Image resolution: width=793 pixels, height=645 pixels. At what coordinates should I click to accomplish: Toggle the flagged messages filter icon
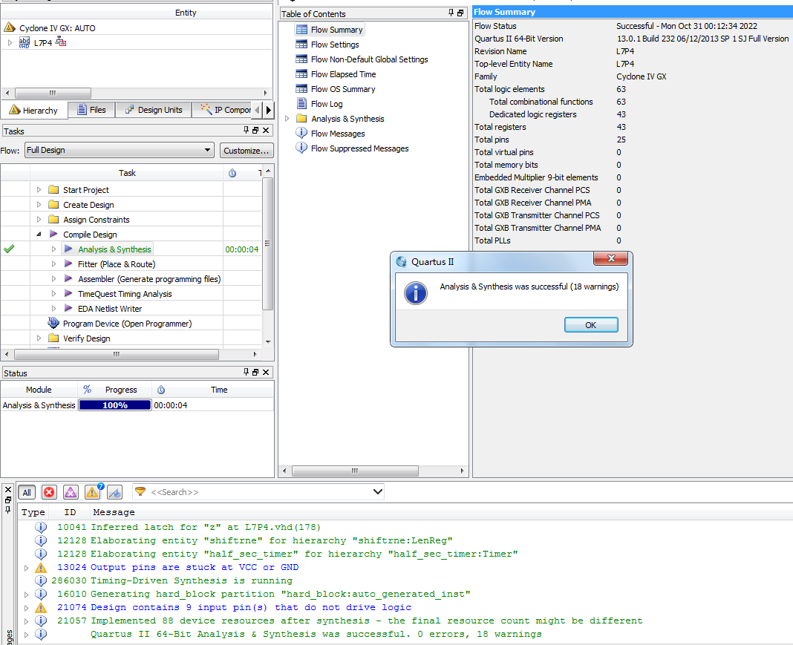tap(115, 492)
